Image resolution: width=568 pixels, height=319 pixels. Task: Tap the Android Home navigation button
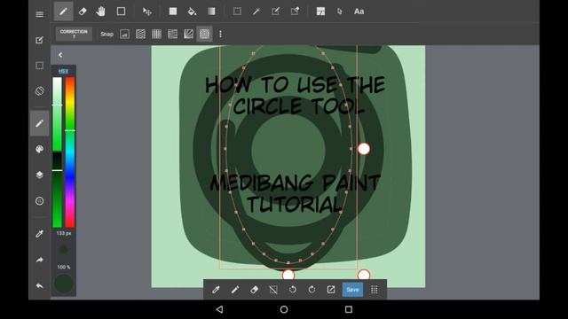[284, 309]
